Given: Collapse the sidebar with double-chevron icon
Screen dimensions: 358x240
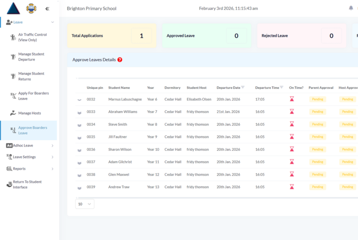Looking at the screenshot, I should click(47, 8).
